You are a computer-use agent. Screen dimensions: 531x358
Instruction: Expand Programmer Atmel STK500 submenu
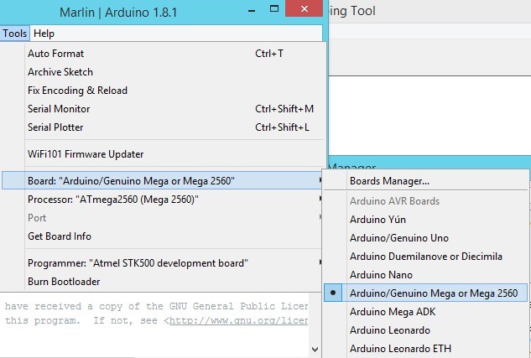[x=163, y=263]
